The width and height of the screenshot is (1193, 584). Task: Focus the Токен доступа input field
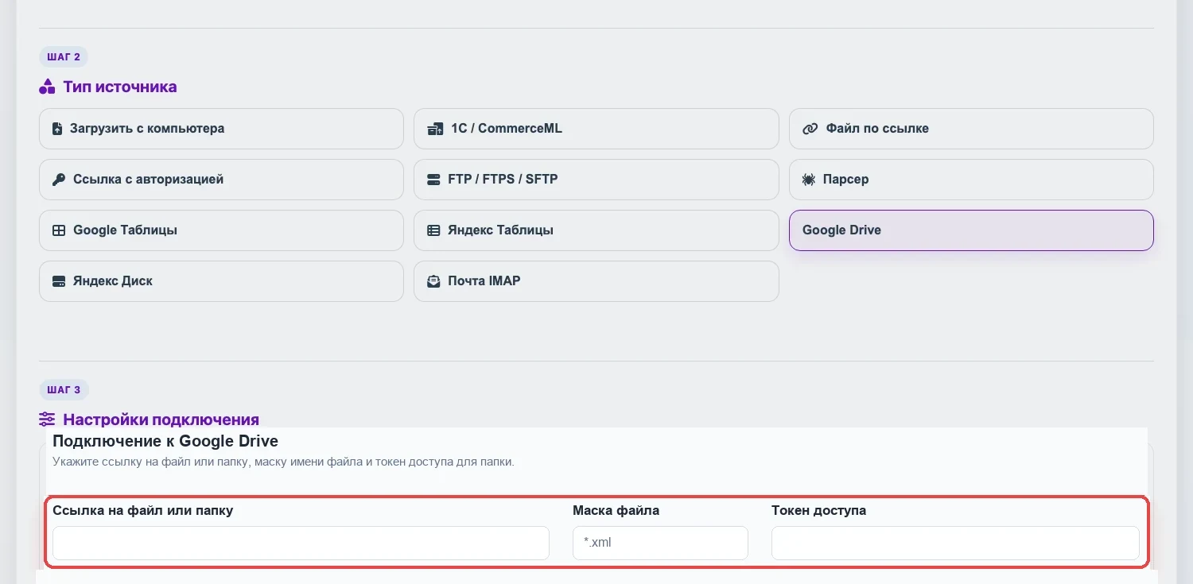pyautogui.click(x=955, y=543)
